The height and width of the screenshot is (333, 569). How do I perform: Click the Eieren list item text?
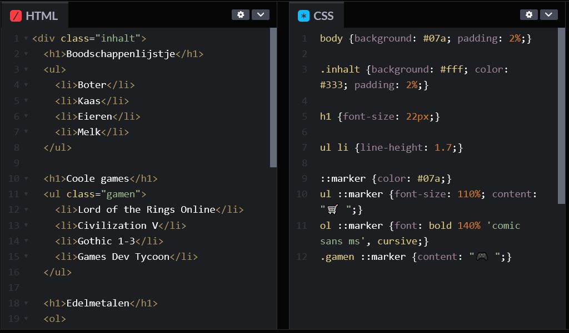point(95,116)
